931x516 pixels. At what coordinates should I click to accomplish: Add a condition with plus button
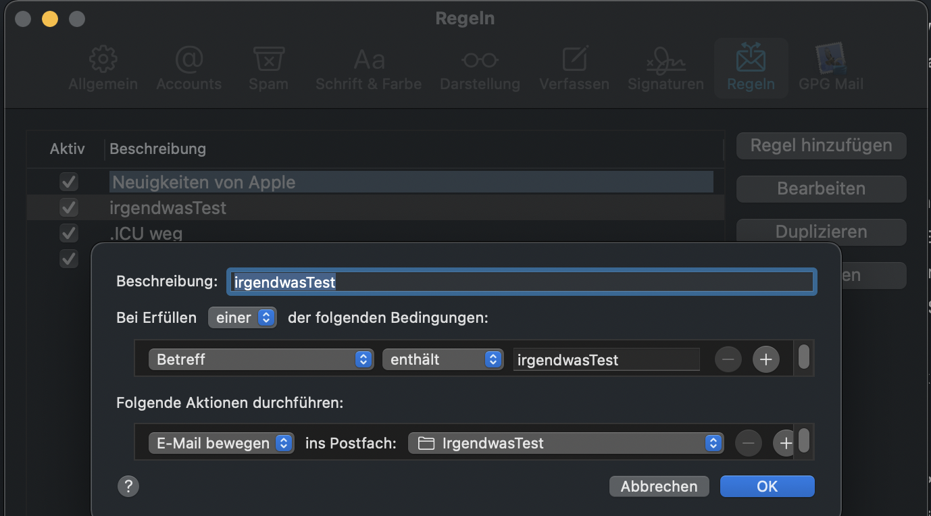pos(765,359)
